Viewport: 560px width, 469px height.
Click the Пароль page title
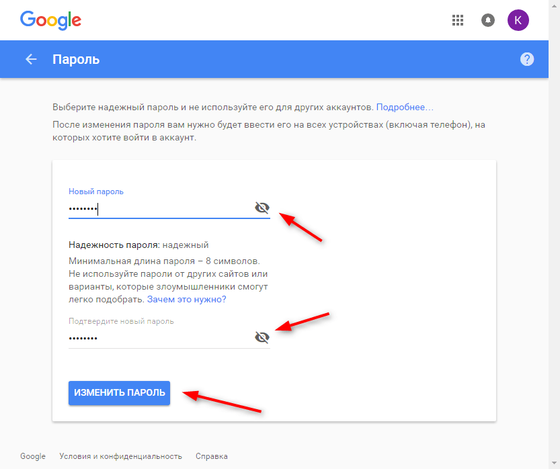pyautogui.click(x=76, y=59)
